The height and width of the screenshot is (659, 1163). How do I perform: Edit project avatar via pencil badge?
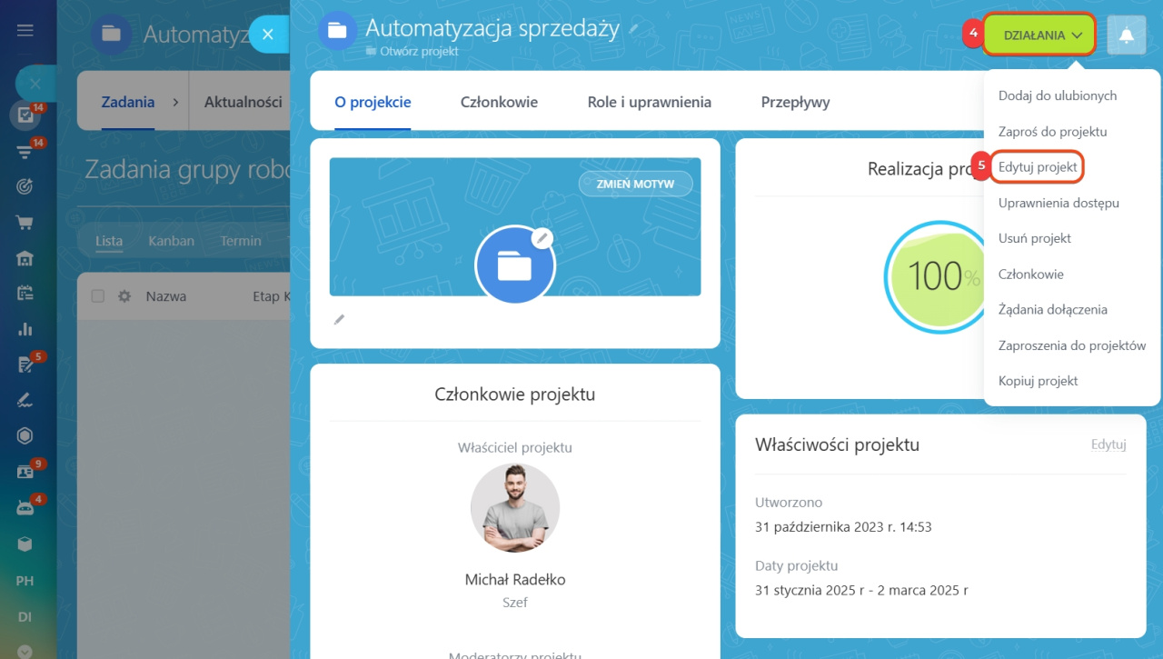tap(542, 238)
